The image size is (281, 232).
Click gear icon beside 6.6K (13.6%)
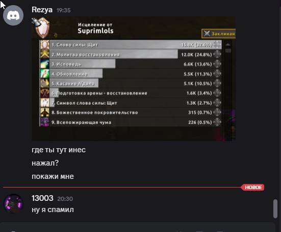(x=217, y=64)
